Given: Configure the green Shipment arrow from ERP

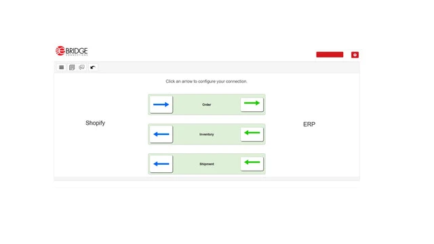Looking at the screenshot, I should (252, 163).
